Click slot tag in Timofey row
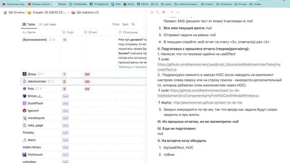 pos(65,133)
